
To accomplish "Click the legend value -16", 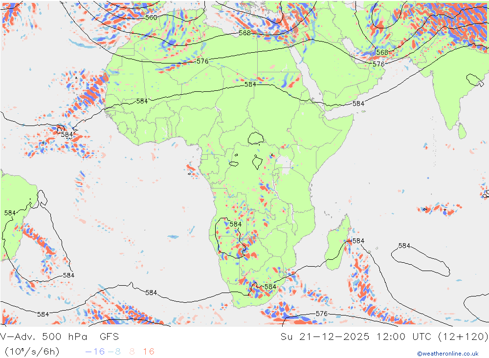I will (95, 352).
